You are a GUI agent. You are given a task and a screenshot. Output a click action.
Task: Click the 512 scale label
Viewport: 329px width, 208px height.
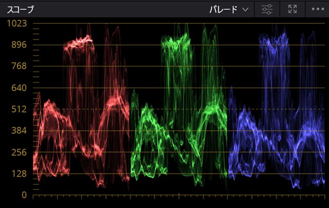tap(19, 109)
